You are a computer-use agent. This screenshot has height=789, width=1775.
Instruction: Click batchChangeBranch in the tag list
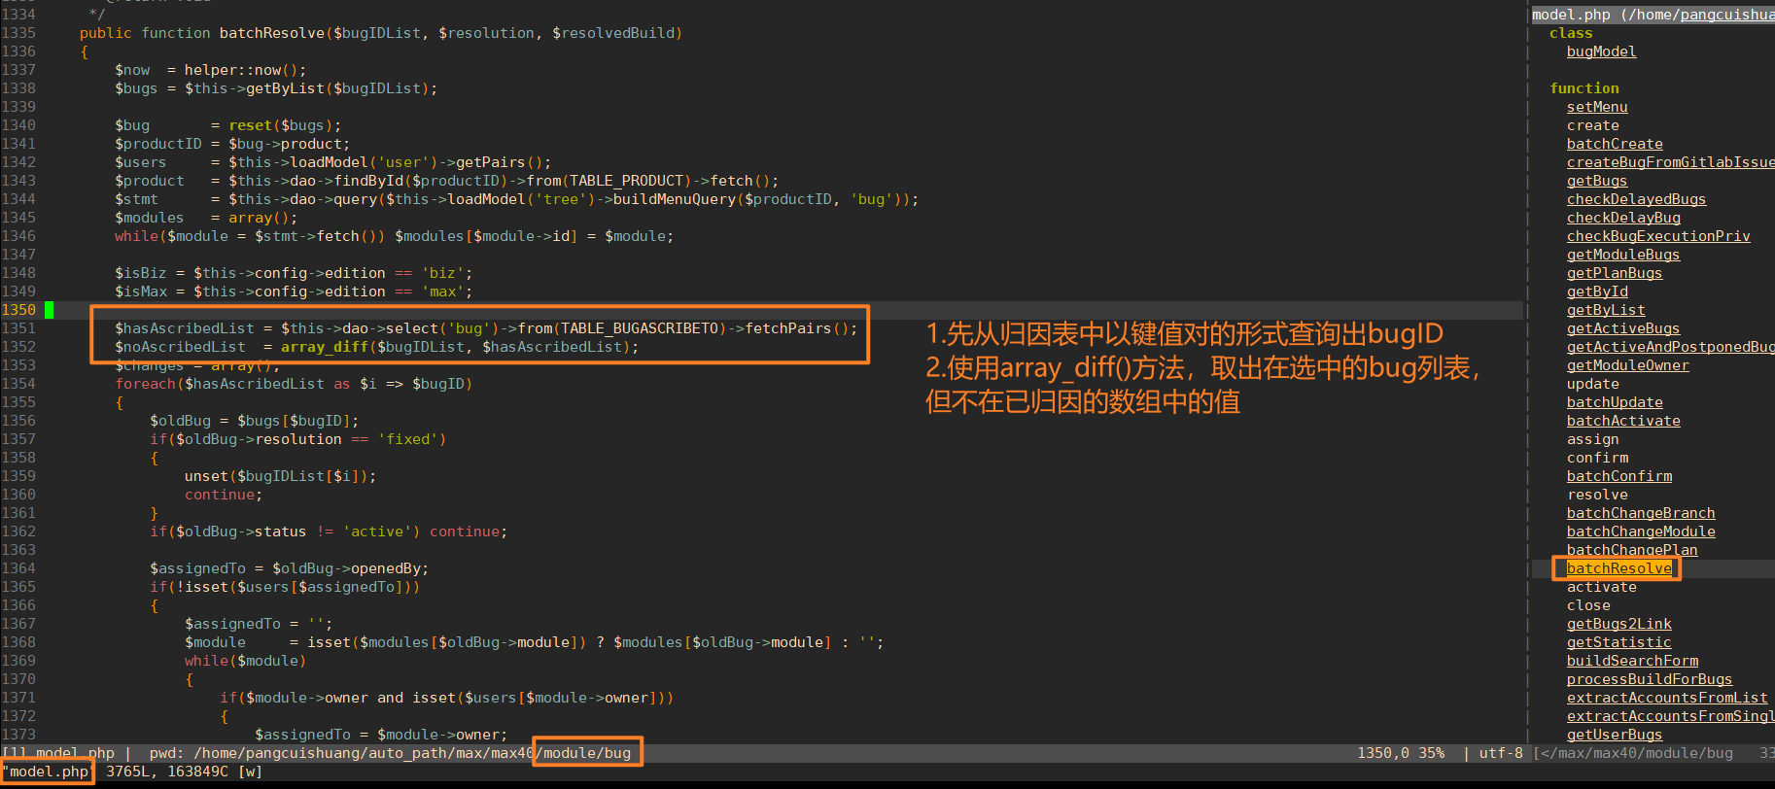(x=1640, y=513)
